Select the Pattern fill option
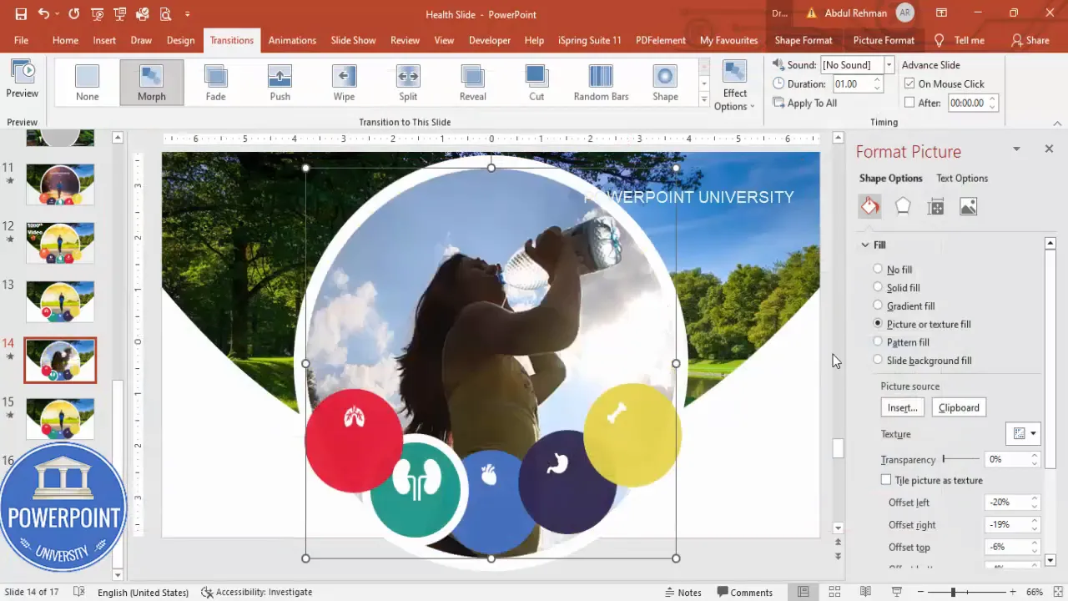Viewport: 1068px width, 601px height. 878,341
